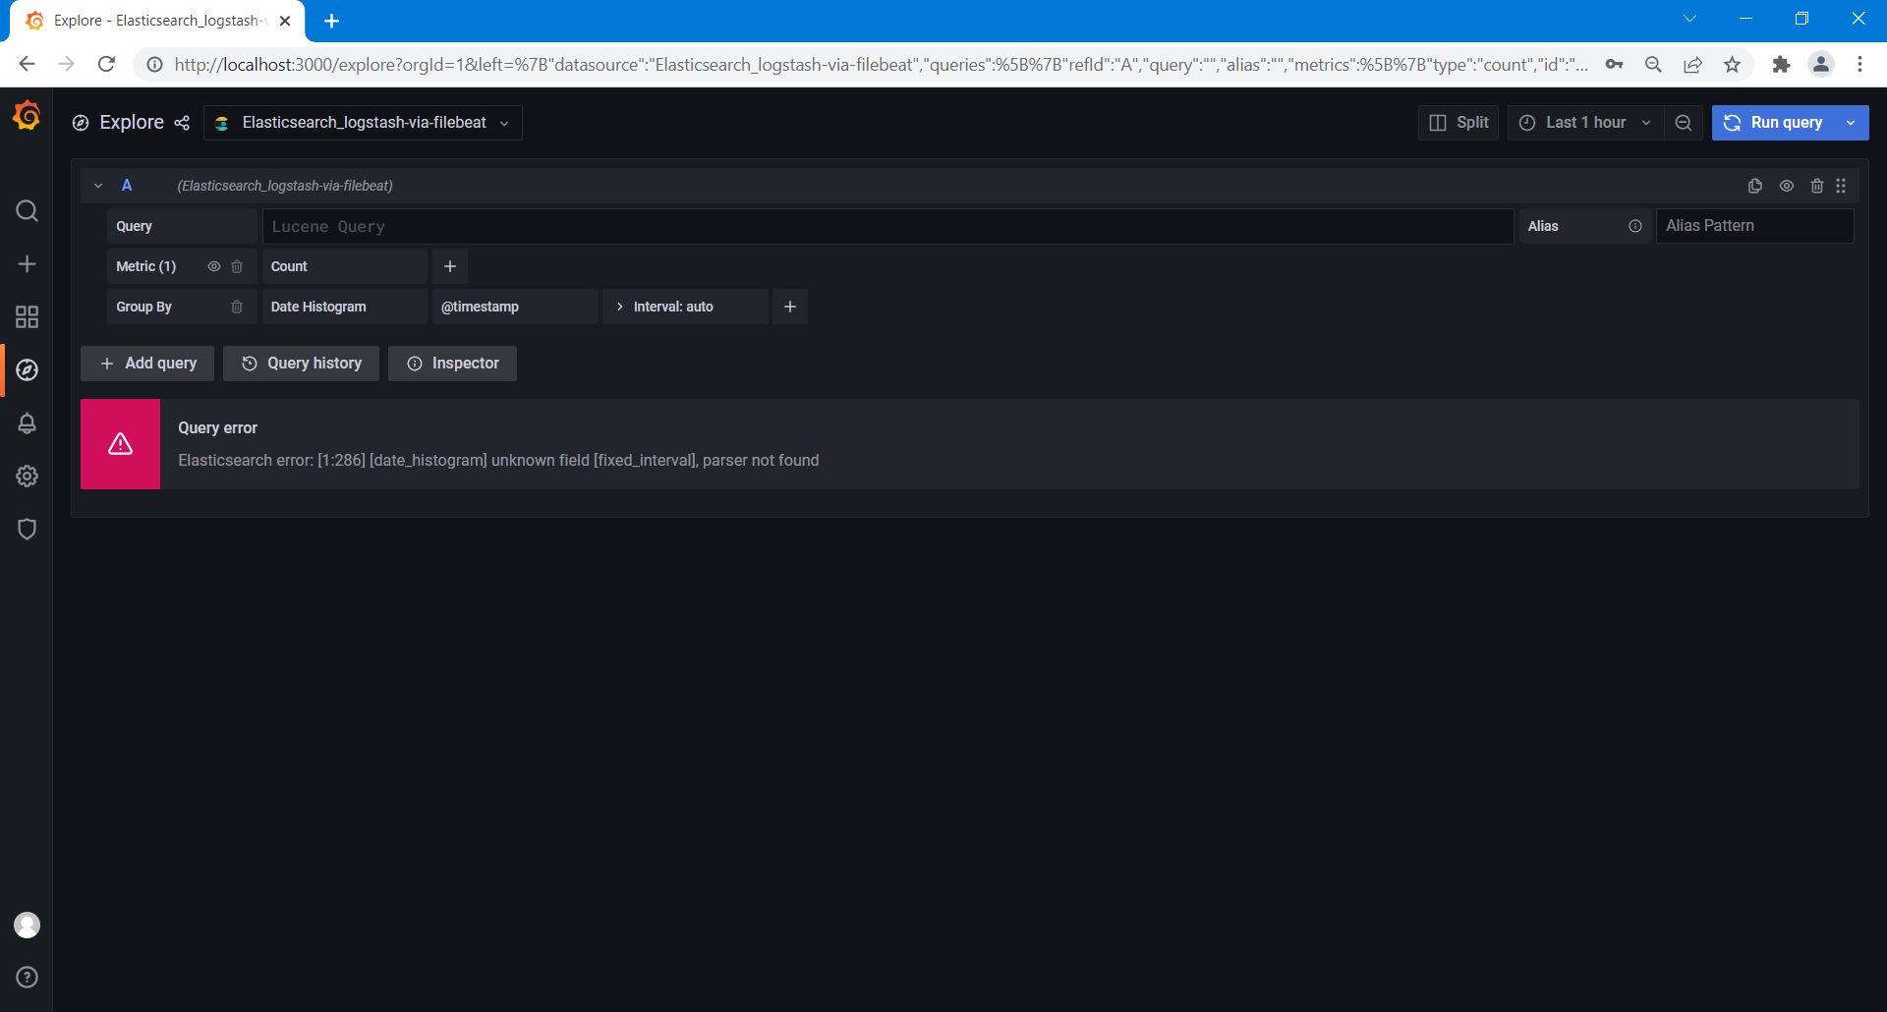Focus the Lucene Query input field
1887x1012 pixels.
[x=887, y=226]
